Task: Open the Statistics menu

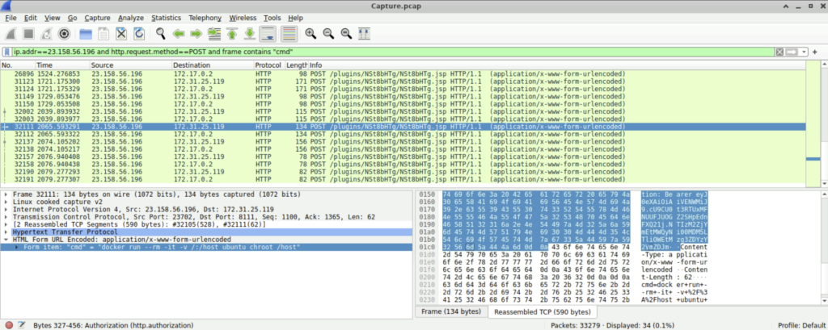Action: (166, 17)
